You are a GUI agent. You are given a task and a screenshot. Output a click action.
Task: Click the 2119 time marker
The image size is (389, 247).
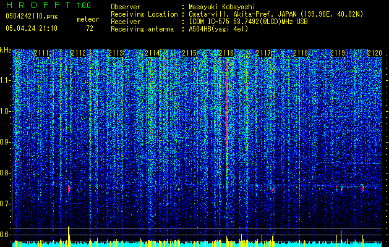tap(338, 53)
